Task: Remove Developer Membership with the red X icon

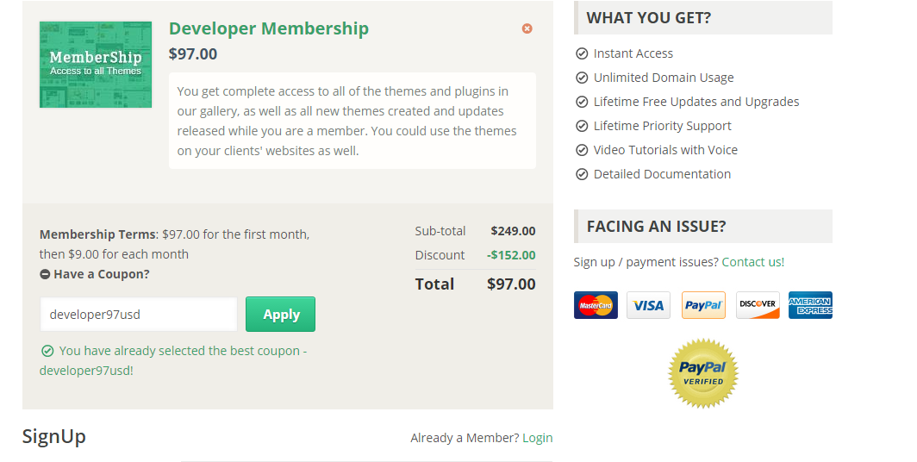Action: (x=527, y=28)
